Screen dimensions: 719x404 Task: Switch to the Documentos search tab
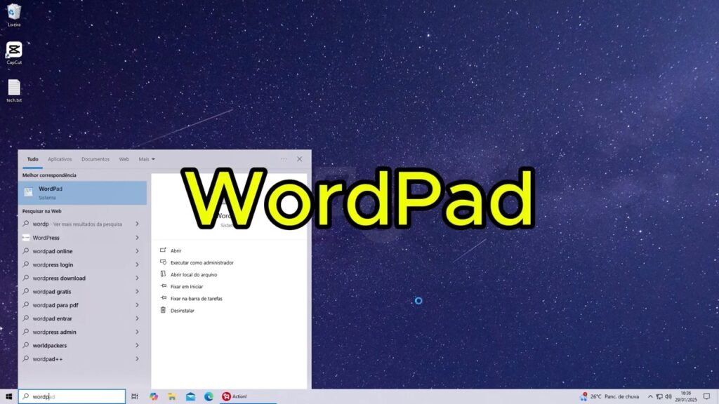point(95,159)
